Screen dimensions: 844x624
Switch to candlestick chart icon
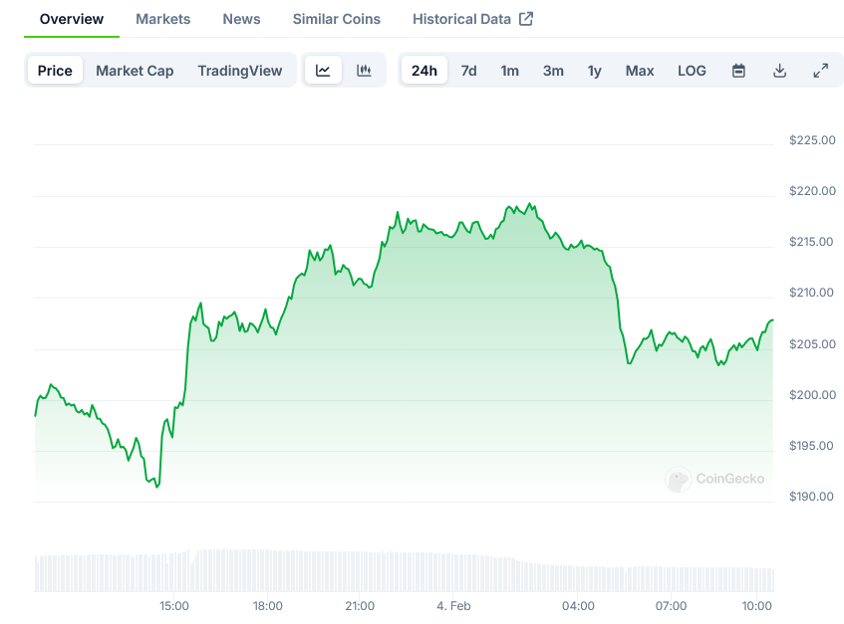coord(365,71)
